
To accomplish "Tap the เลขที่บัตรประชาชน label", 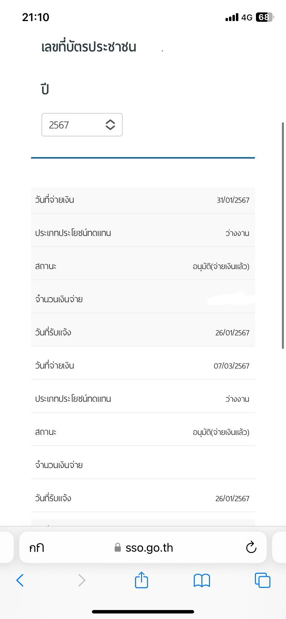I will point(89,47).
